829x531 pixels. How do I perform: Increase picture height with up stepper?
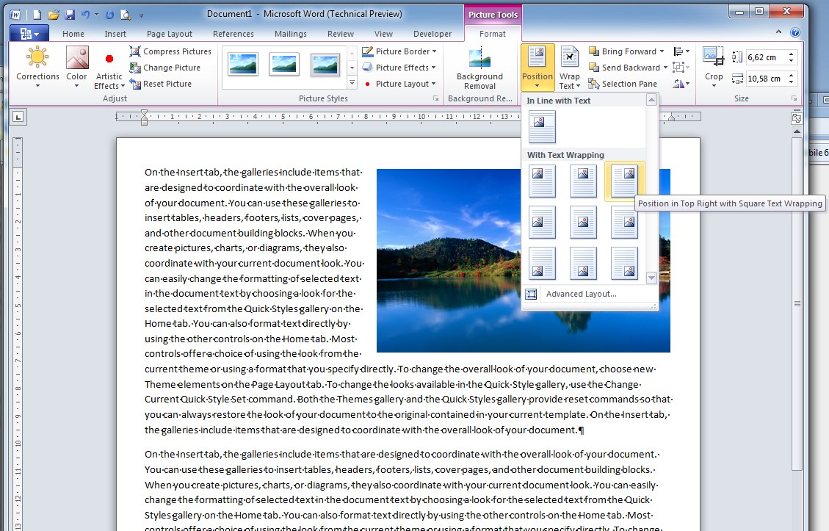point(791,54)
